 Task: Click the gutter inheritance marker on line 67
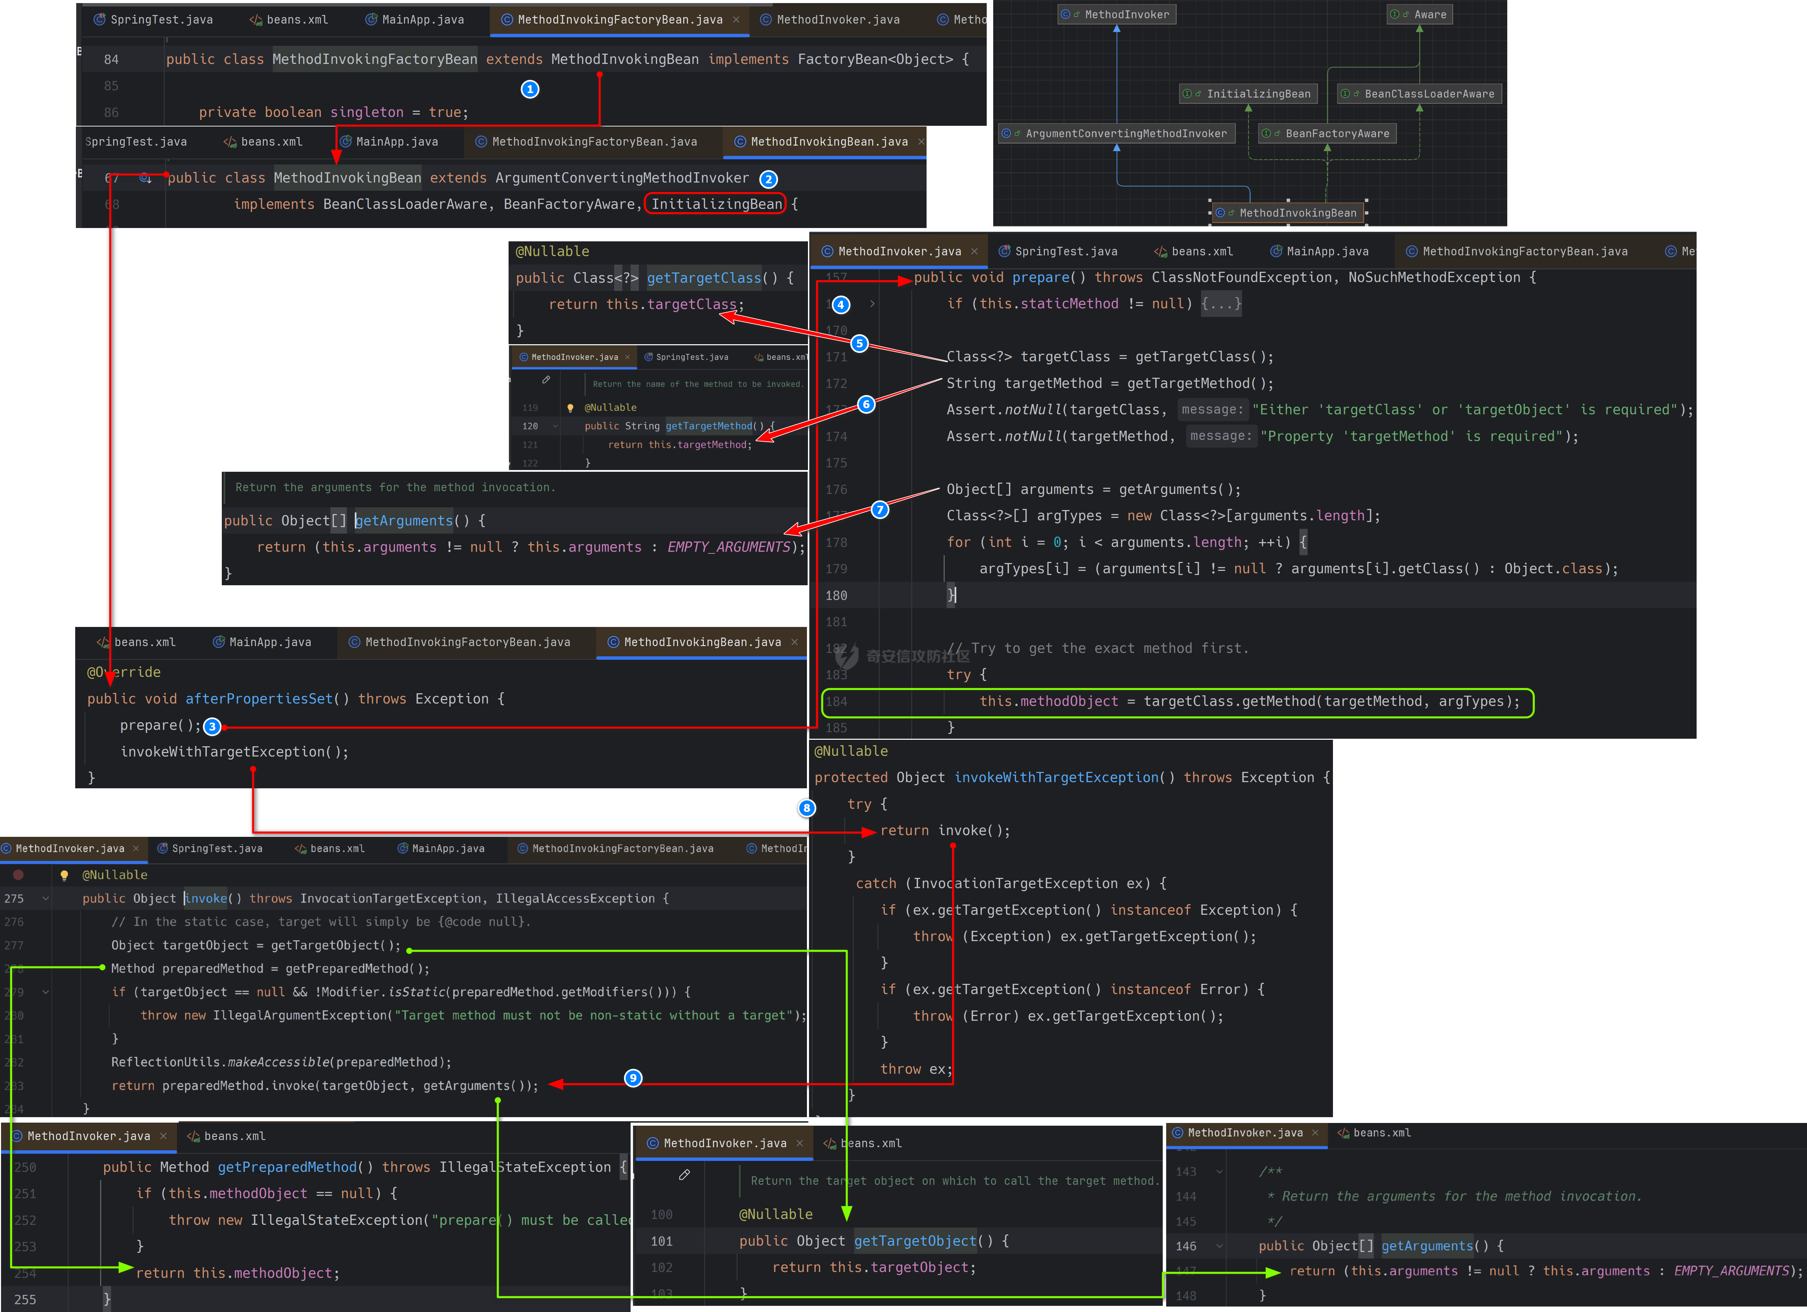(146, 178)
